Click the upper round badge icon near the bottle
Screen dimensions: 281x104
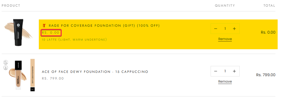[x=6, y=63]
